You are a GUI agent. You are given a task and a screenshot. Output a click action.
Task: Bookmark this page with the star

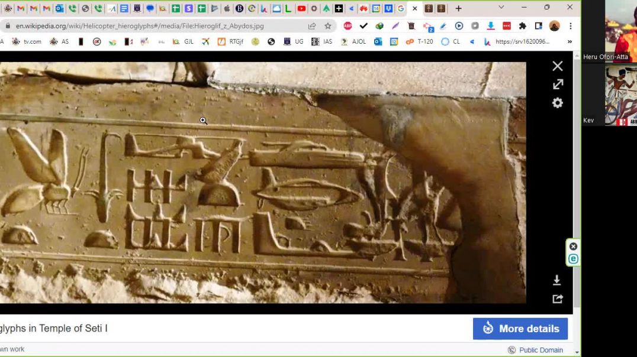(328, 26)
